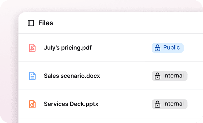
Task: Toggle the sidebar panel icon beside Files
Action: pyautogui.click(x=31, y=23)
